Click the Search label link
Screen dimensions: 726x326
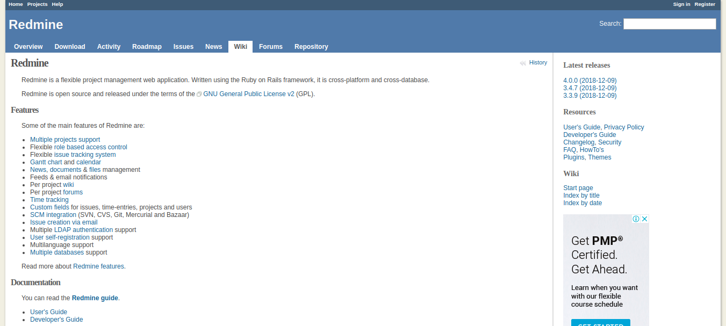[x=610, y=24]
